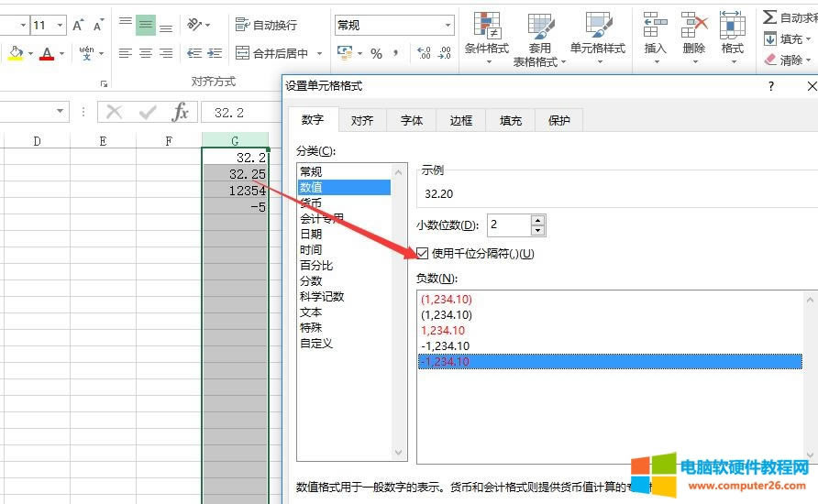The image size is (818, 504).
Task: Increase decimal places with spinner up arrow
Action: (537, 220)
